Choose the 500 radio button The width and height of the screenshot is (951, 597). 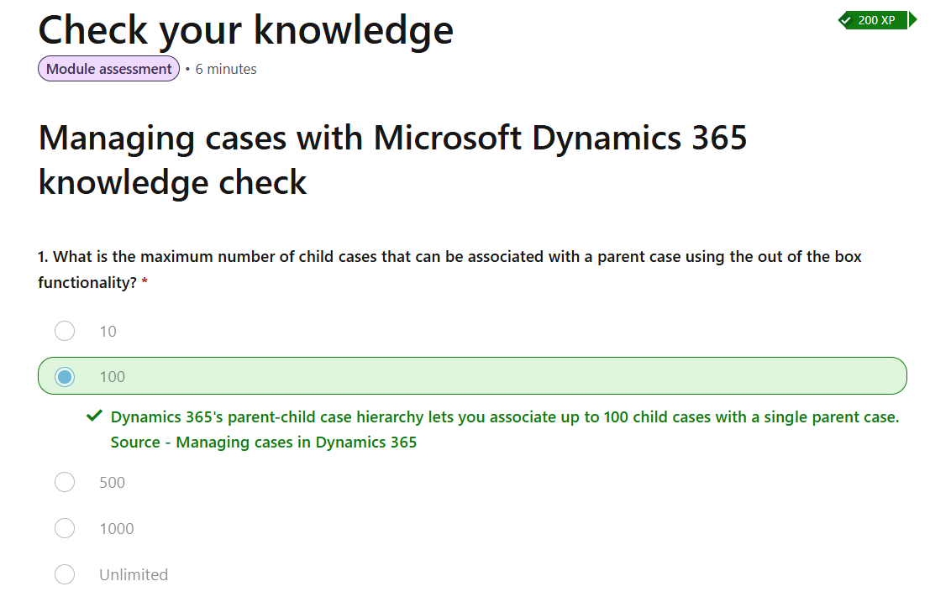coord(65,483)
